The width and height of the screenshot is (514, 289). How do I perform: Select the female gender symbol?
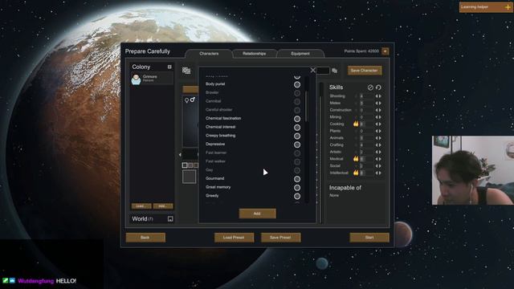(186, 100)
